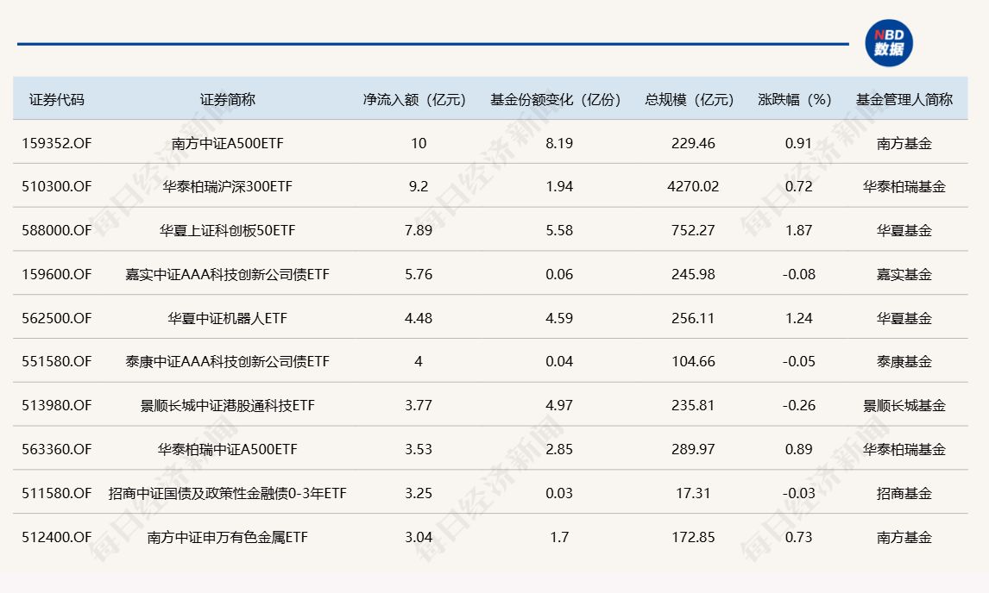The image size is (989, 593).
Task: Select security code 510300.OF
Action: [x=57, y=186]
